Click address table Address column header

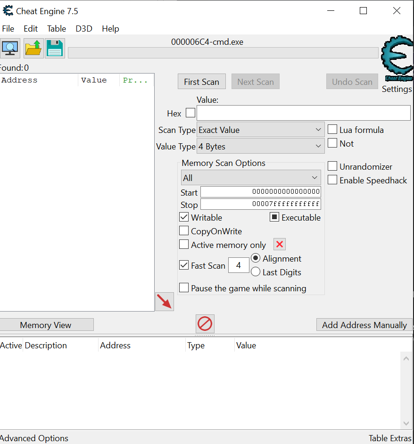tap(141, 345)
